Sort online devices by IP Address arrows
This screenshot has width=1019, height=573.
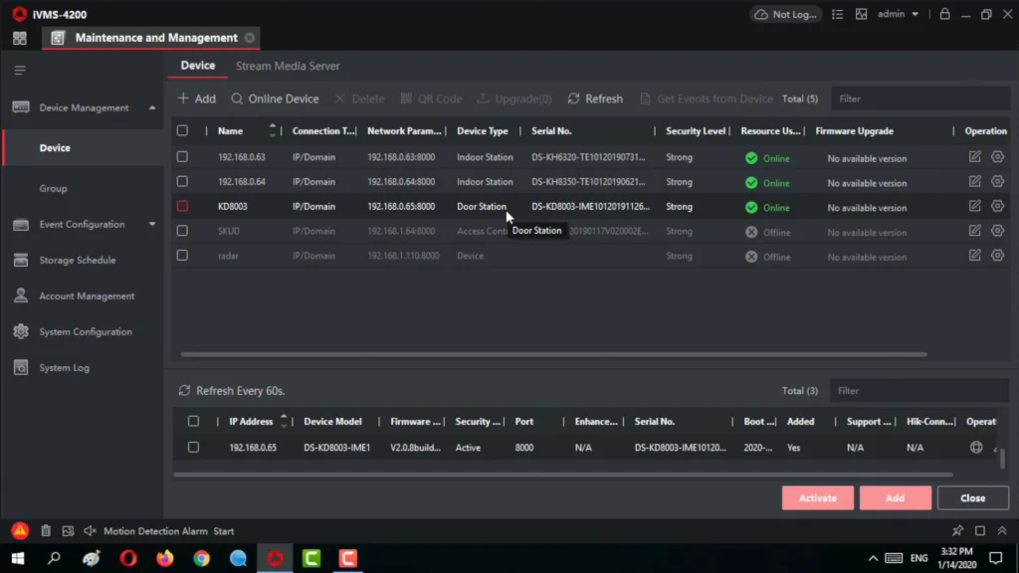pos(284,421)
